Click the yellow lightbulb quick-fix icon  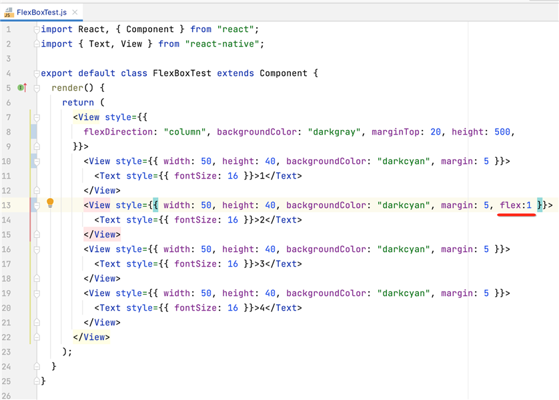coord(49,204)
